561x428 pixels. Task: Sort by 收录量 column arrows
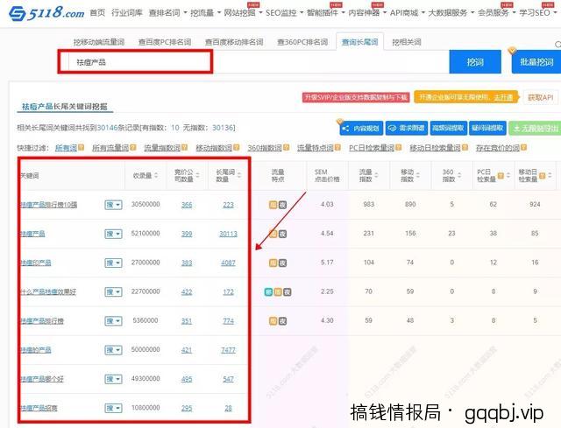pyautogui.click(x=156, y=175)
